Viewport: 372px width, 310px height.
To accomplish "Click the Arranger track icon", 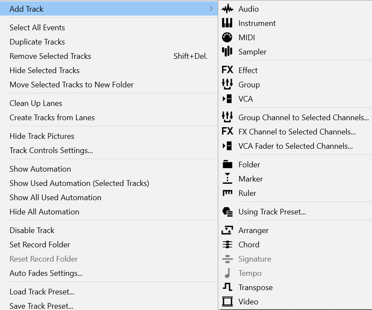I will pos(227,230).
